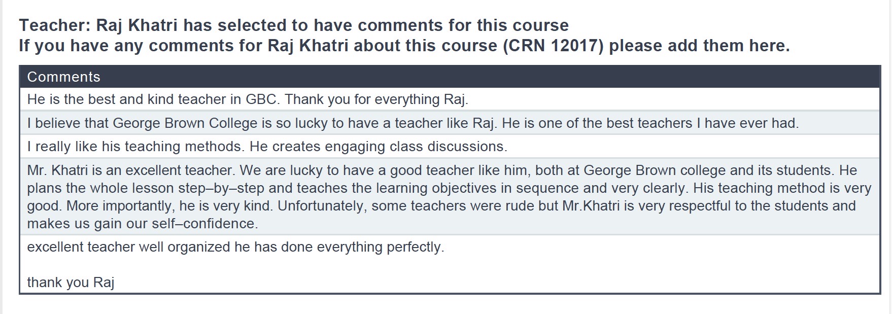Viewport: 892px width, 314px height.
Task: Click the words "His teaching method is very"
Action: tap(782, 188)
